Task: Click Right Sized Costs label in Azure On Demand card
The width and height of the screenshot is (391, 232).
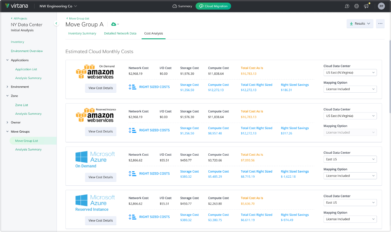Action: pos(154,174)
